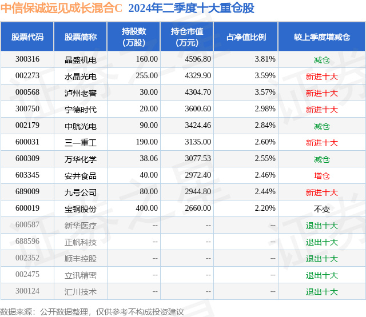Image resolution: width=366 pixels, height=317 pixels.
Task: Select stock name 九号公司
Action: click(x=81, y=192)
